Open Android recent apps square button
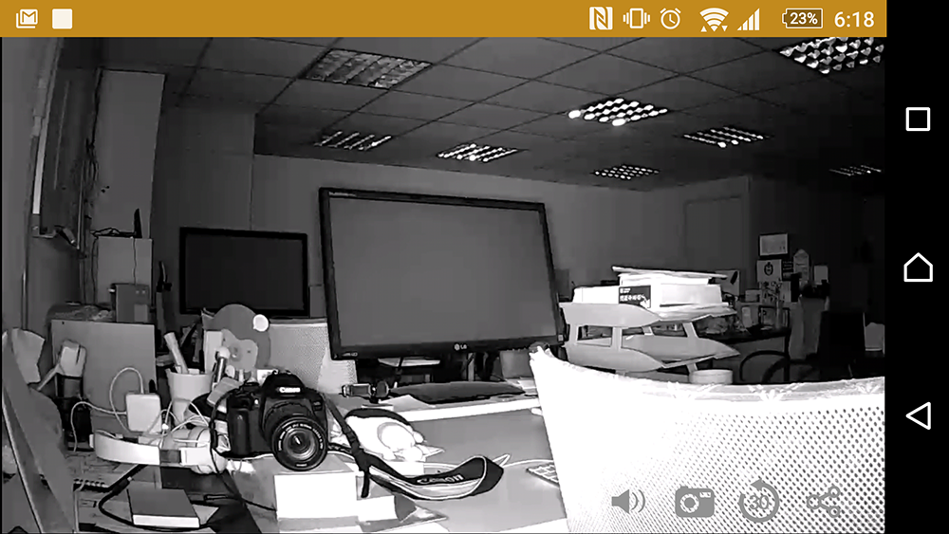Image resolution: width=949 pixels, height=534 pixels. click(918, 120)
